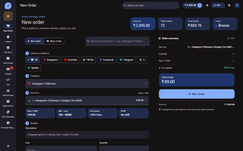Click the lightning bolt logo in sidebar
Viewport: 243px width, 151px height.
[8, 6]
